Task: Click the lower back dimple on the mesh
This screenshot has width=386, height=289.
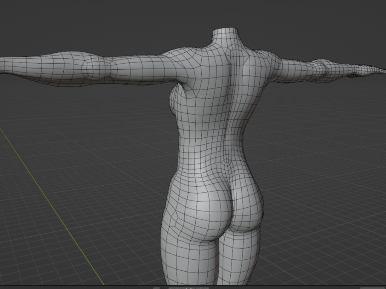Action: pyautogui.click(x=226, y=162)
